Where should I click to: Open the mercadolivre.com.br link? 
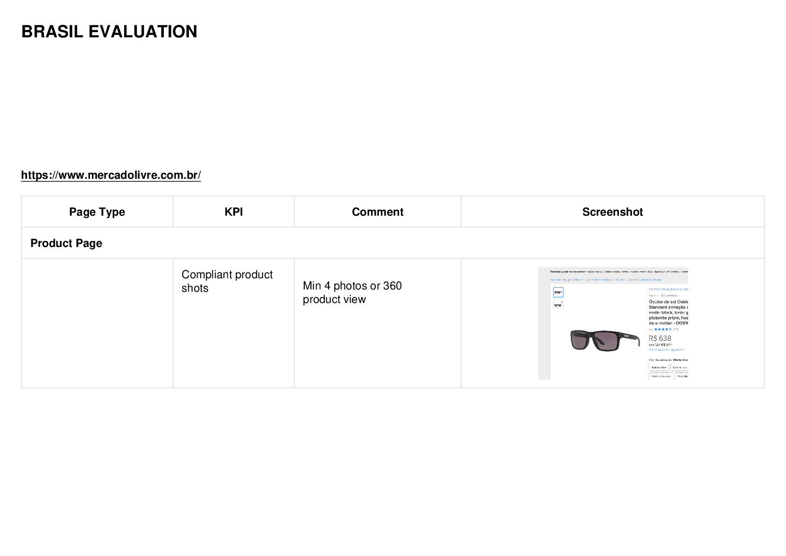pyautogui.click(x=111, y=175)
